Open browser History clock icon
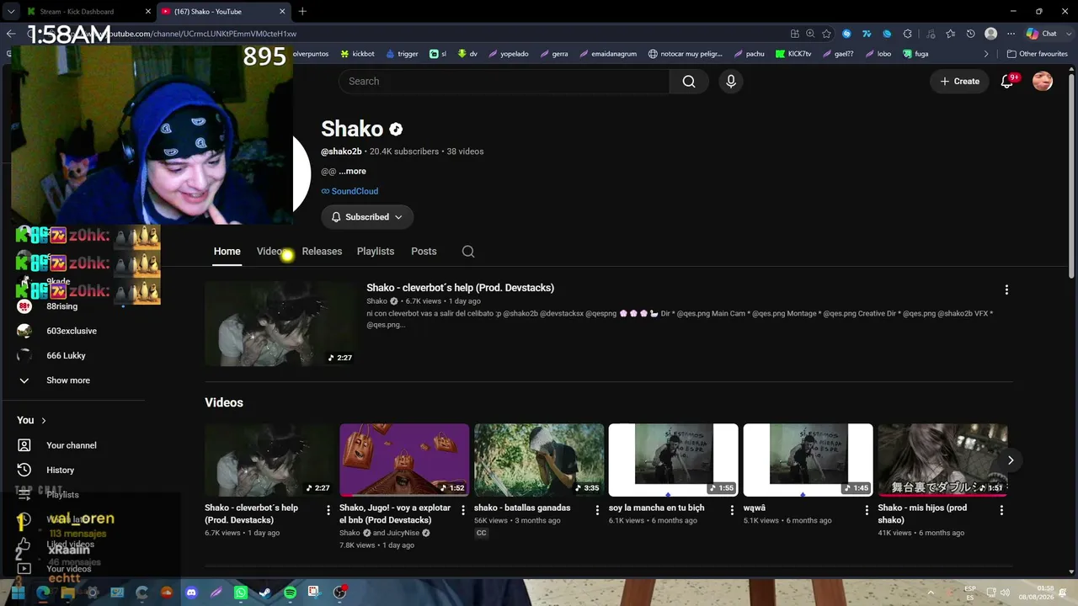Screen dimensions: 1078x606 point(970,34)
